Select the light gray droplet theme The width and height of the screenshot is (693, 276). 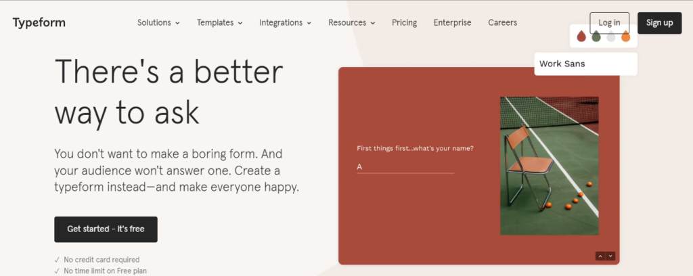pyautogui.click(x=611, y=37)
